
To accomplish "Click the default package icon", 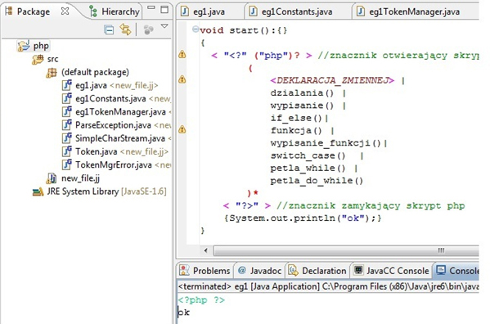I will [52, 73].
